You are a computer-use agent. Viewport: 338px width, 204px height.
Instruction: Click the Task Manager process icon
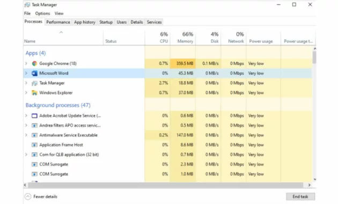[34, 83]
